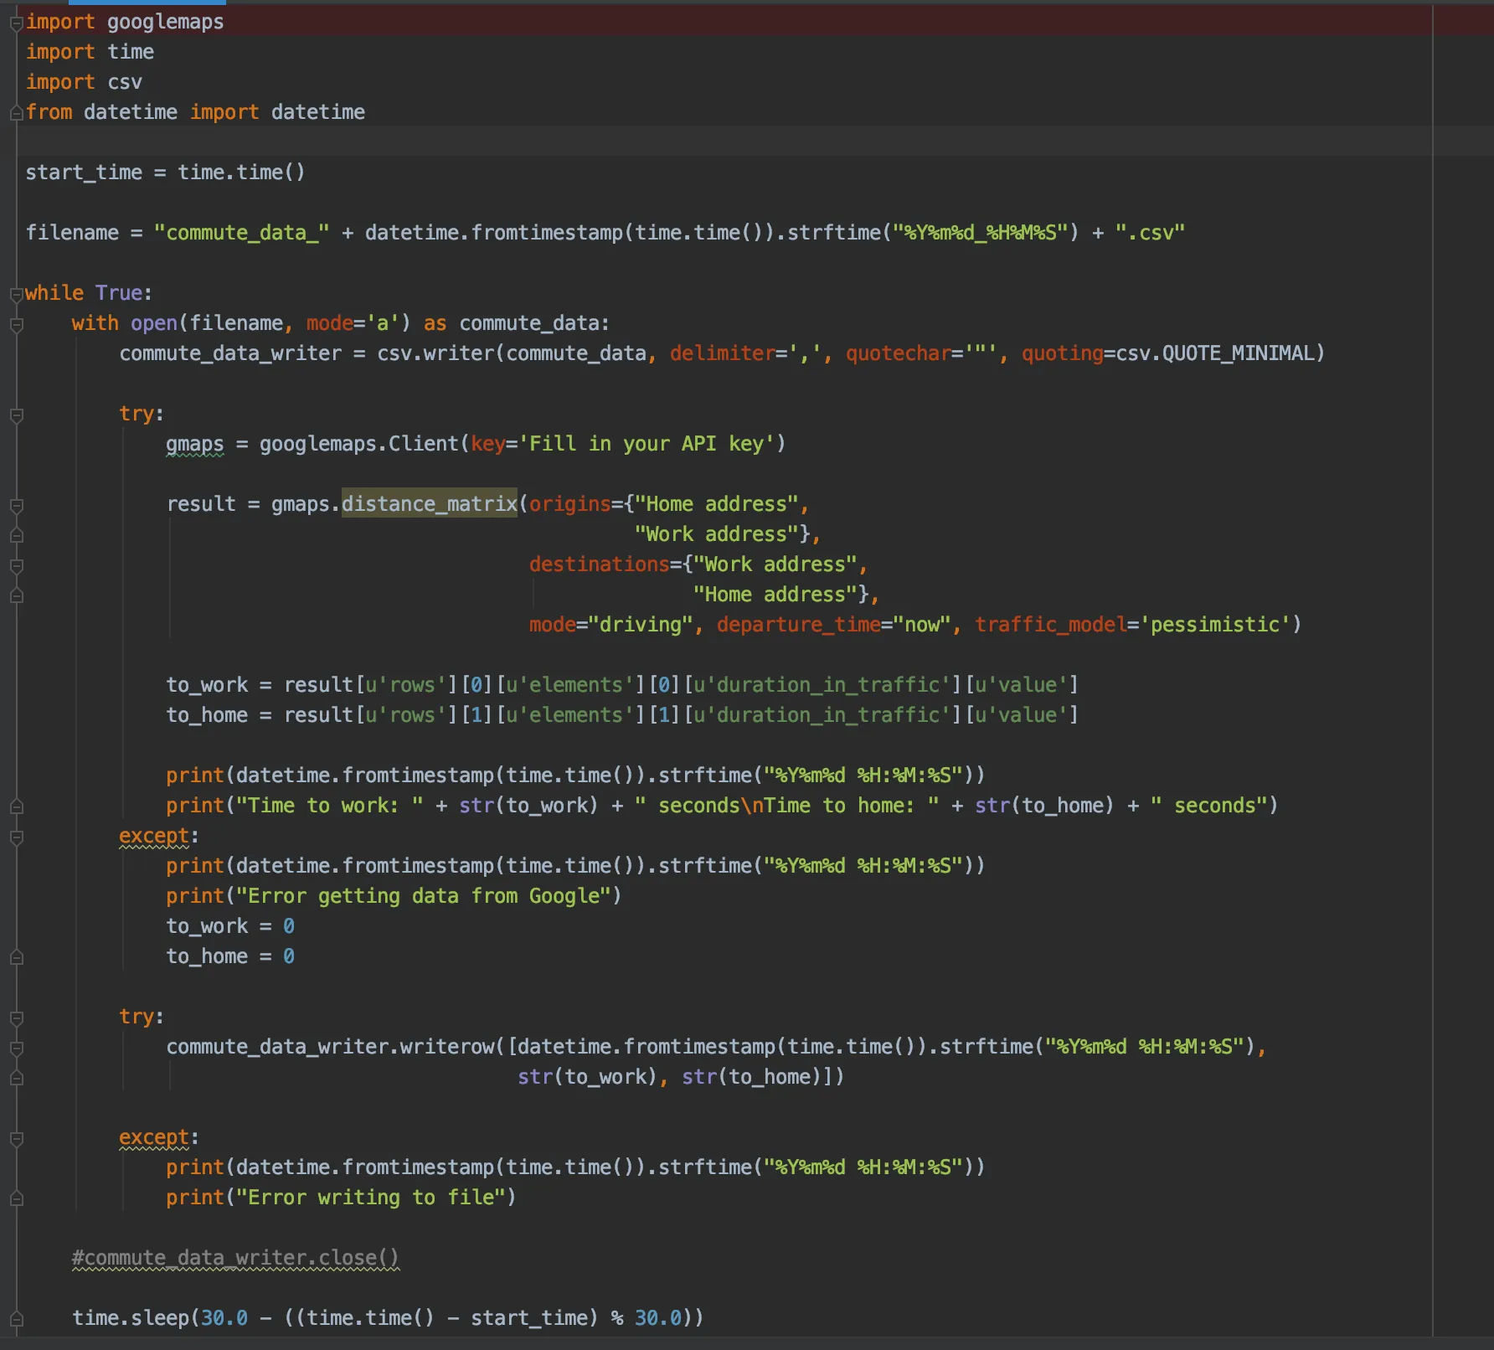Place cursor on 'import googlemaps' line
The width and height of the screenshot is (1494, 1350).
(125, 22)
